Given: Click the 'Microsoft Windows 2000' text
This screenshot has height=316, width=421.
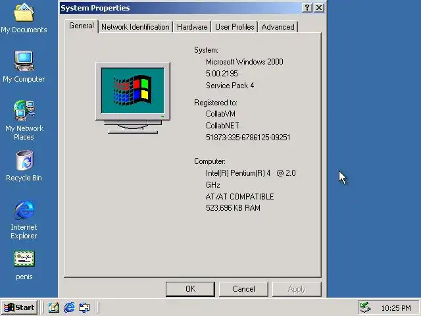Looking at the screenshot, I should click(x=244, y=62).
